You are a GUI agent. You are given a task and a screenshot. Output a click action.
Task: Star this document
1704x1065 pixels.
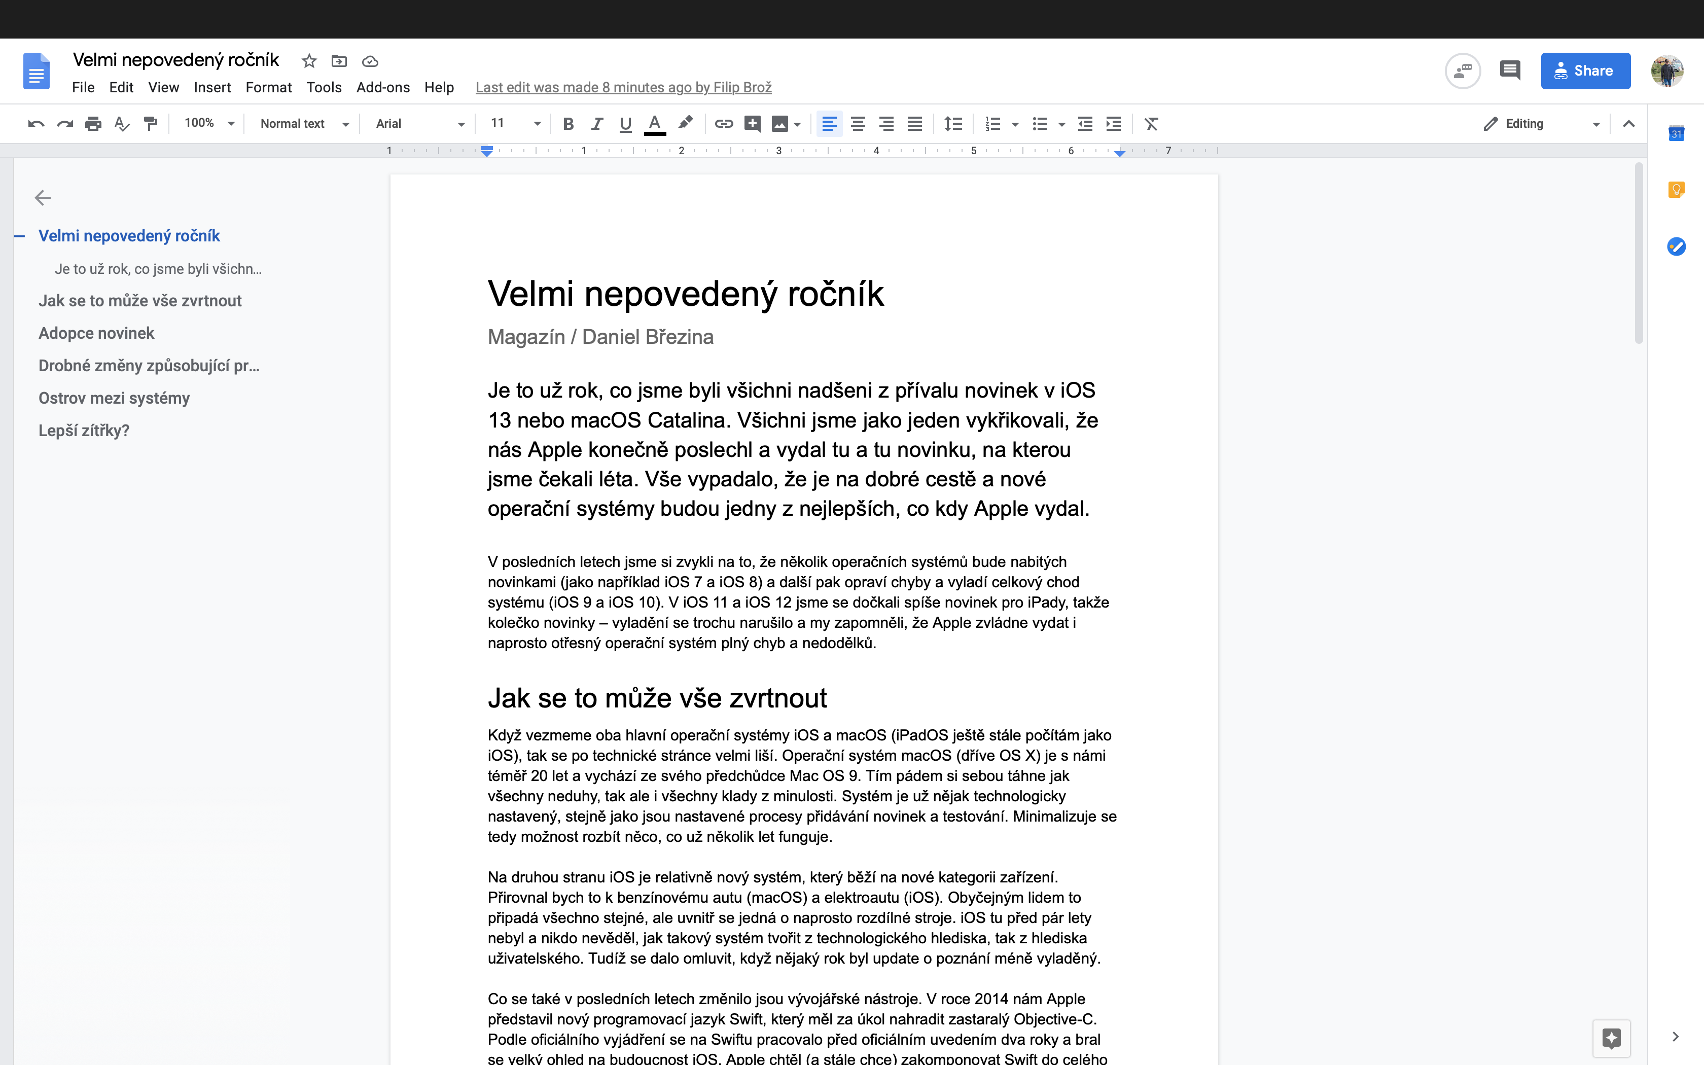coord(308,61)
